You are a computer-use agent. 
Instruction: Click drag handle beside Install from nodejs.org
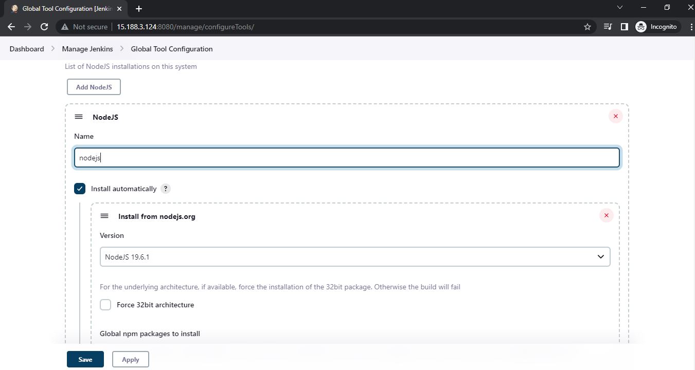104,216
